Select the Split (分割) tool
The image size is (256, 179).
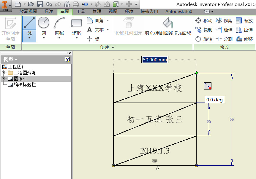224,39
